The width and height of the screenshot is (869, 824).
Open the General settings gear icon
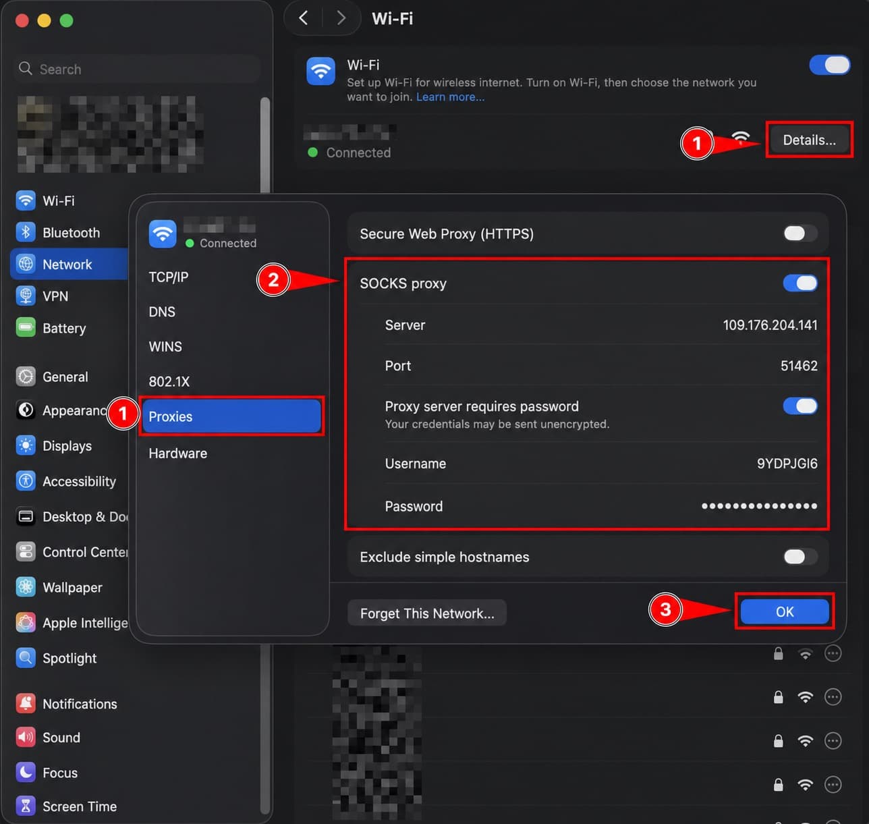point(26,377)
